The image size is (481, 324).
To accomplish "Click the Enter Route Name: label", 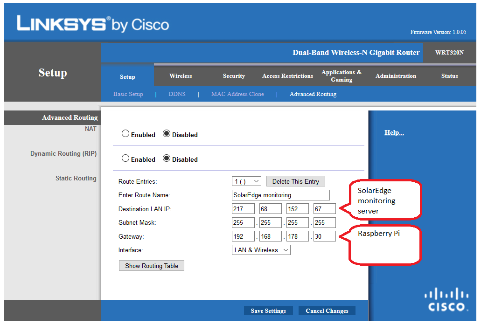I will [144, 195].
